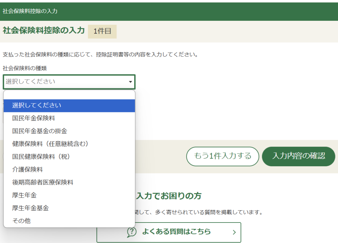Open the よくある質問はこちら link
338x243 pixels.
pyautogui.click(x=169, y=232)
